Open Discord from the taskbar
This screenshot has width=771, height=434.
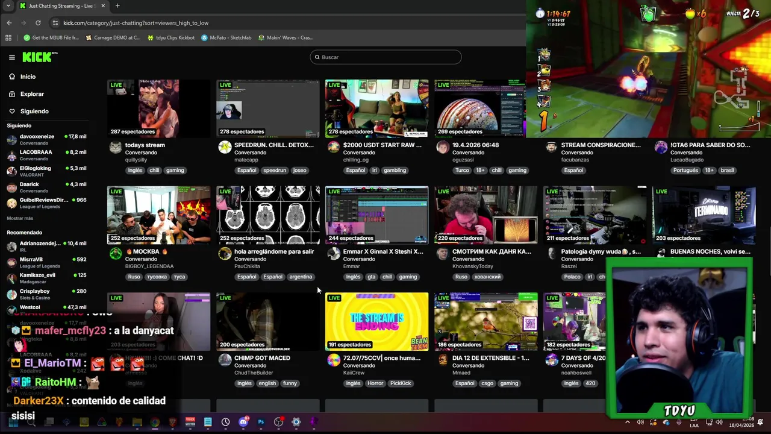coord(243,422)
